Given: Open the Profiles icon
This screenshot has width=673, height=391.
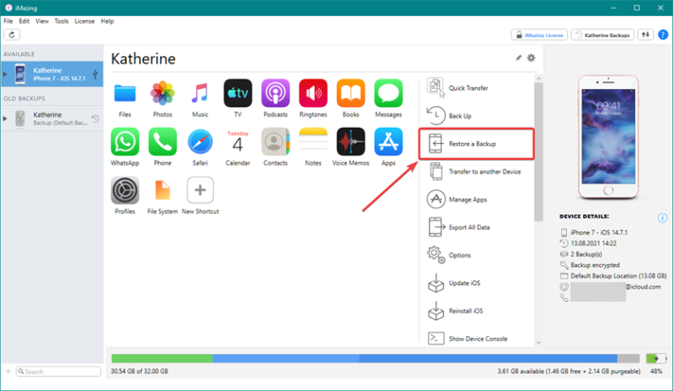Looking at the screenshot, I should coord(125,190).
